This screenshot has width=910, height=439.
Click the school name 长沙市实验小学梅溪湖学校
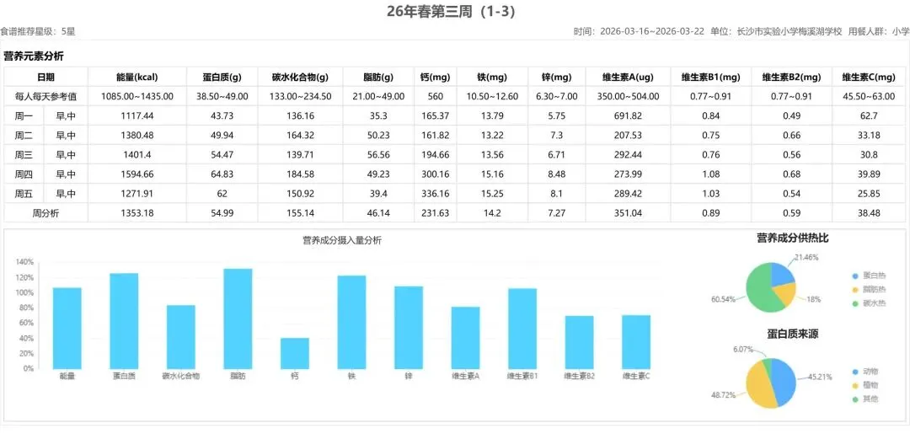pyautogui.click(x=790, y=31)
